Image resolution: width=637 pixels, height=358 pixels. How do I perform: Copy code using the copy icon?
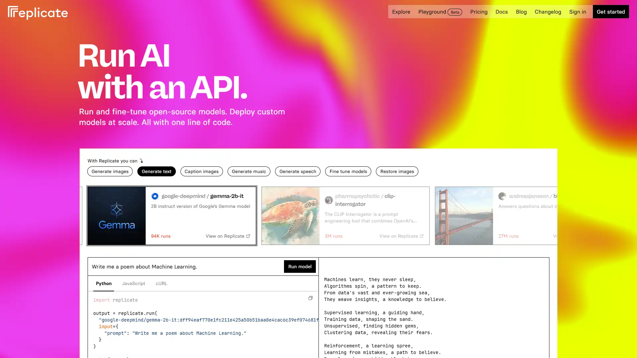(x=311, y=298)
